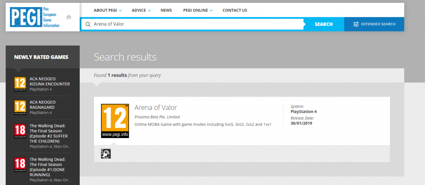
Task: Click PEGI 12 icon beside ACA NEOGEO KIZUNA ENCOUNTER
Action: 20,84
